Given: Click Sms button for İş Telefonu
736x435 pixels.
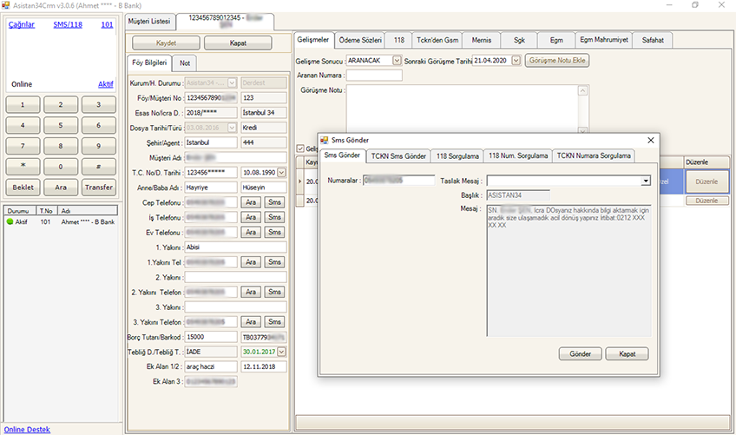Looking at the screenshot, I should (274, 217).
